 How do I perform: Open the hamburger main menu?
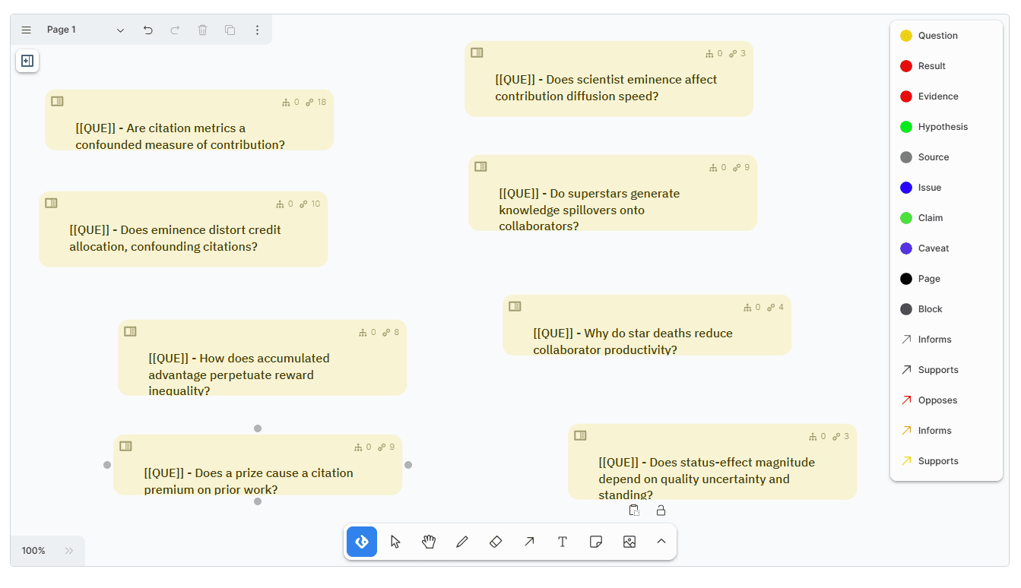27,30
